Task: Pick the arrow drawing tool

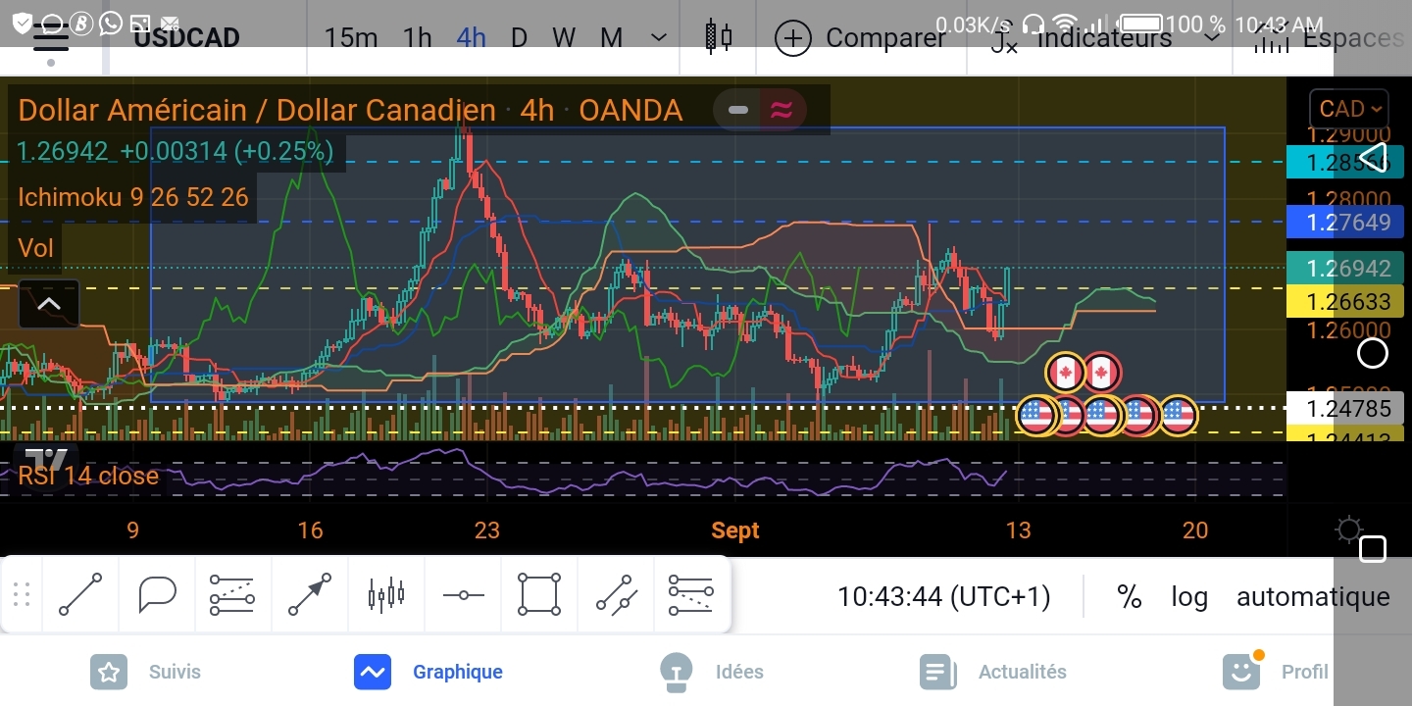Action: point(310,594)
